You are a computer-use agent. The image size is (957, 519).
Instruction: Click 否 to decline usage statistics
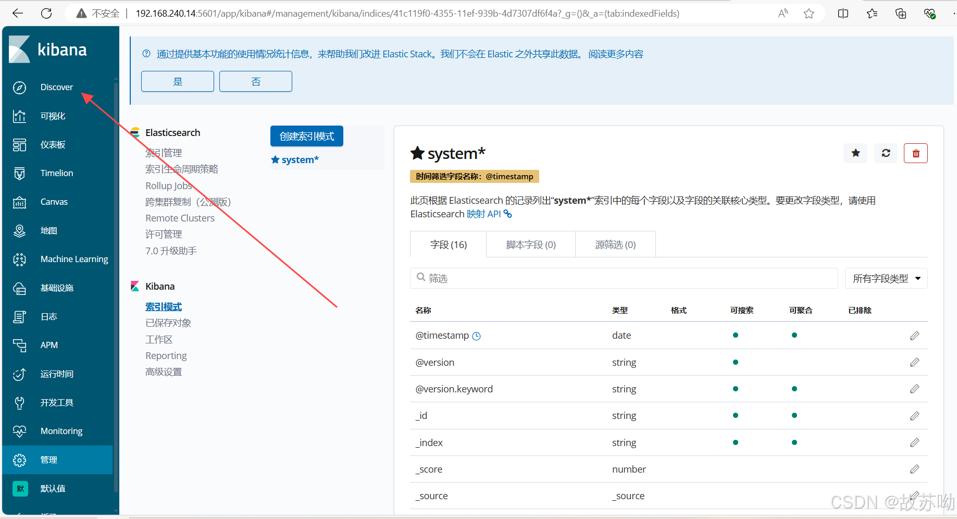point(256,81)
